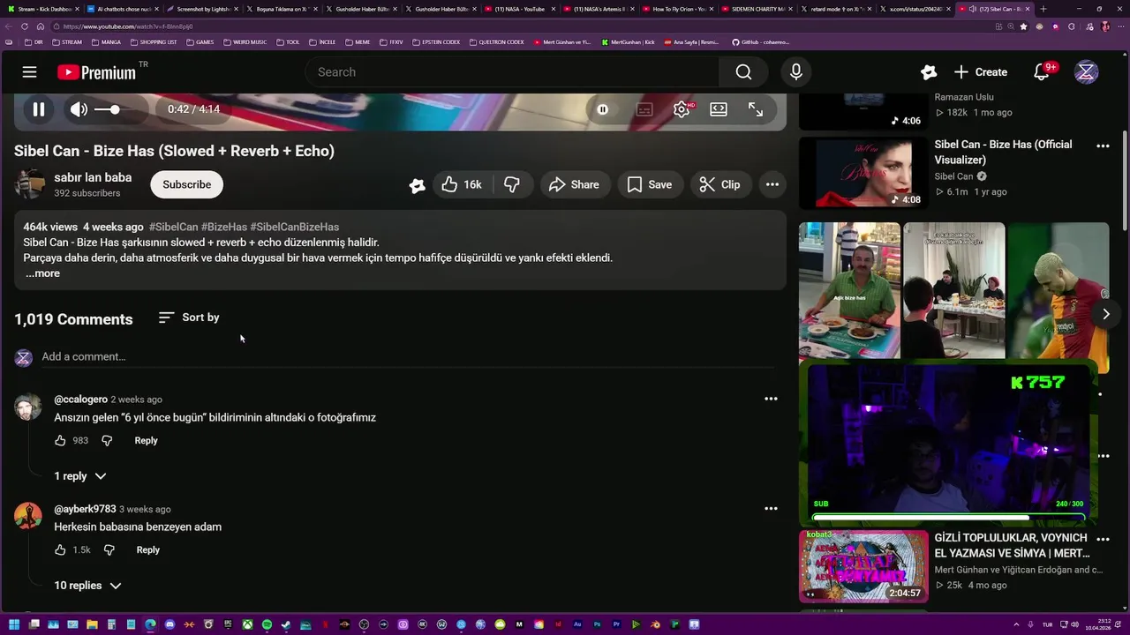This screenshot has height=635, width=1130.
Task: Click the Share button
Action: tap(574, 184)
